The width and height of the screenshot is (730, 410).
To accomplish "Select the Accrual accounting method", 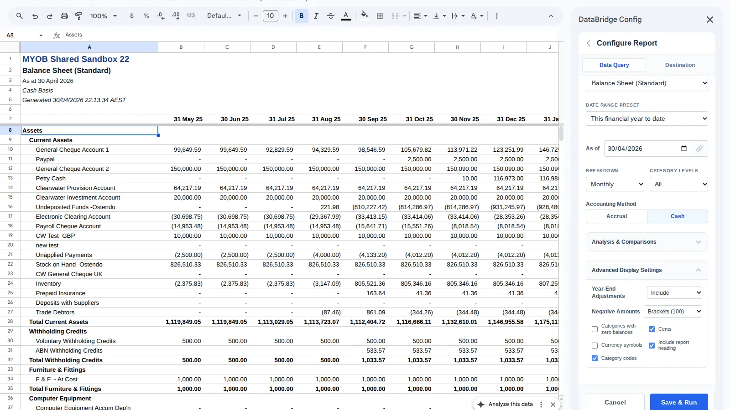I will tap(616, 216).
